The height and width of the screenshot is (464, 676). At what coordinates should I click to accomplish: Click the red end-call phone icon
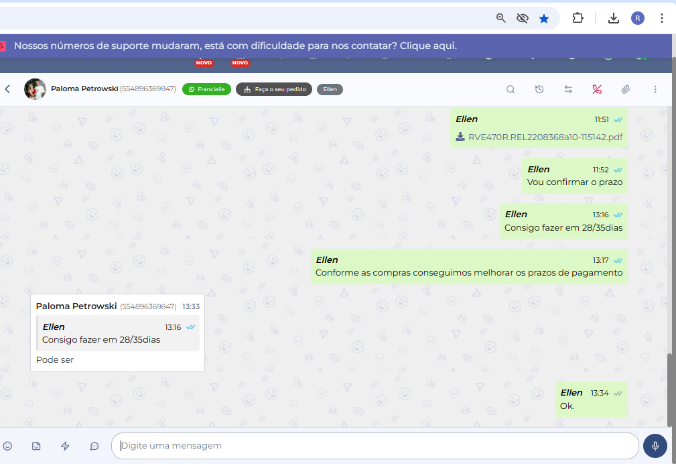tap(597, 89)
